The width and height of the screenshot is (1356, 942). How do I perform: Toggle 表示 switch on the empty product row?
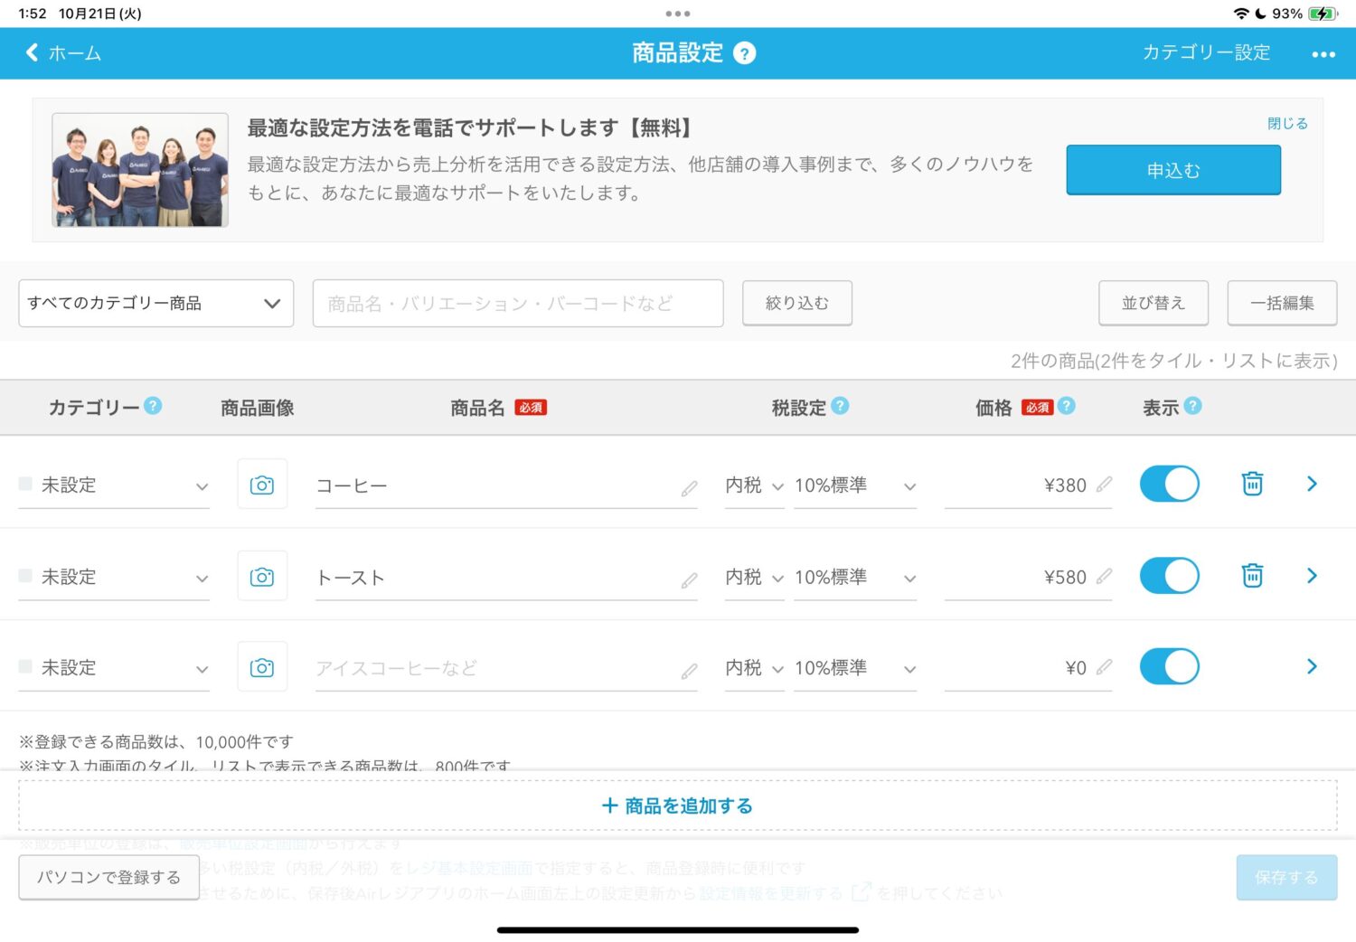[x=1169, y=667]
